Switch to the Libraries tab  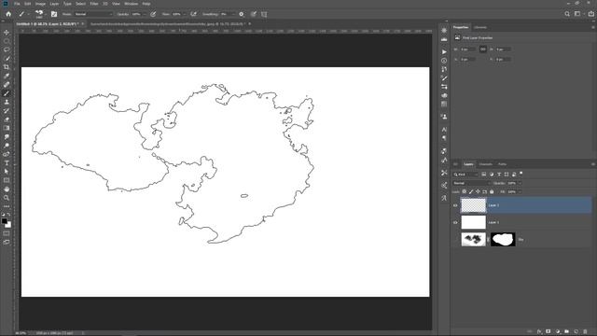point(480,27)
